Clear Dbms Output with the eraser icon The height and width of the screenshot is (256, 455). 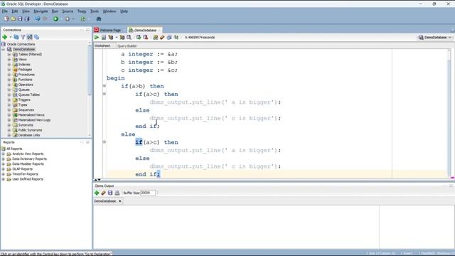point(103,193)
